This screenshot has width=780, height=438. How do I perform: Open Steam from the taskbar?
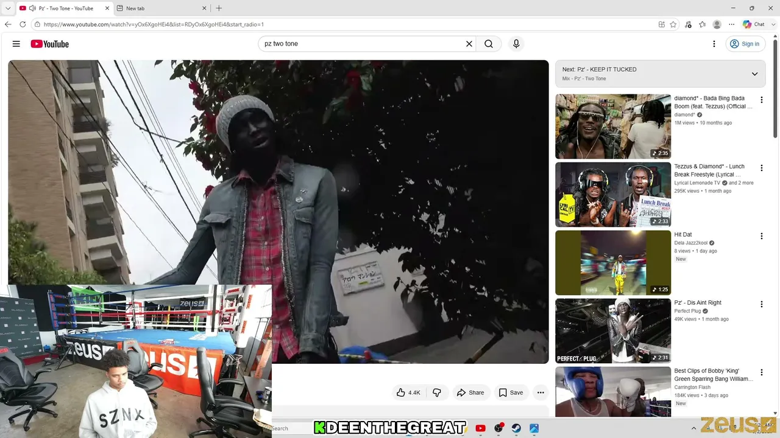[516, 428]
